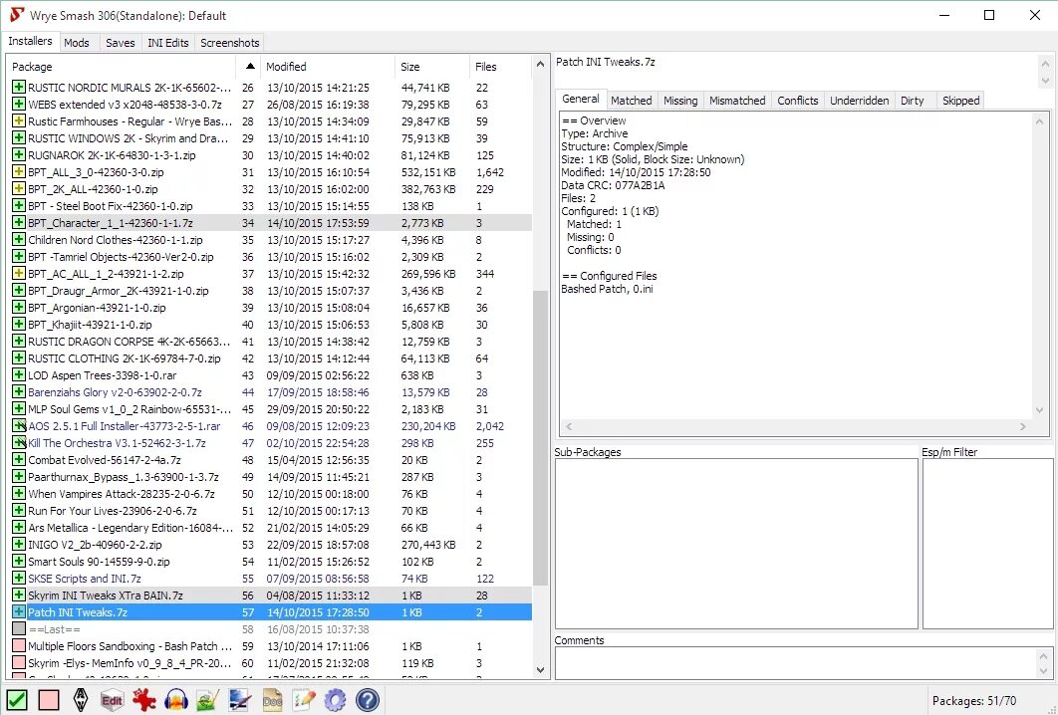Select the Installers tab
This screenshot has width=1058, height=715.
click(x=30, y=41)
